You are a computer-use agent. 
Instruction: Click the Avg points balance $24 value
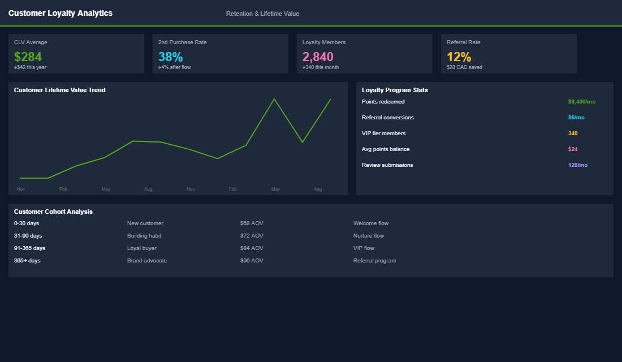(573, 149)
